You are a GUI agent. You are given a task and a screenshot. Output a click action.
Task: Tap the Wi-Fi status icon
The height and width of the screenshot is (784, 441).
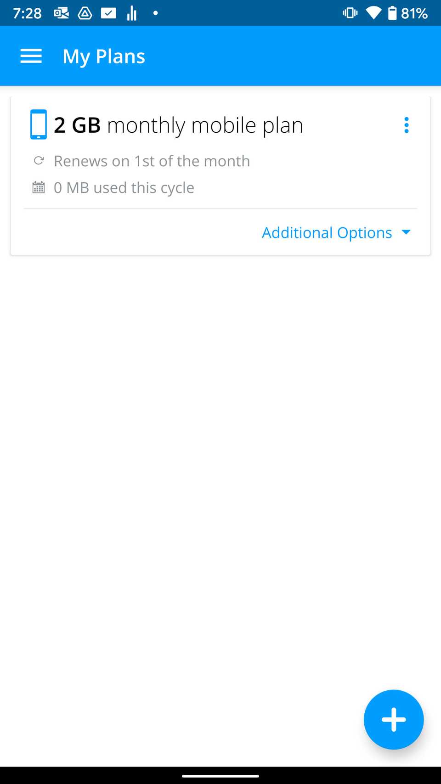click(373, 13)
